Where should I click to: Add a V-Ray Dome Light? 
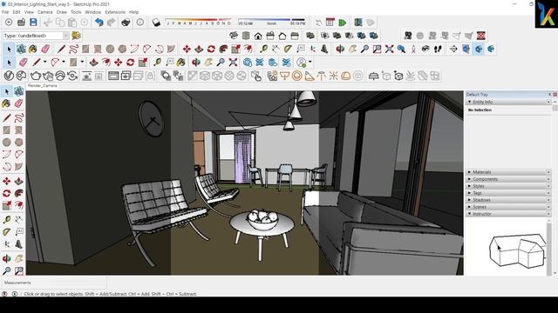(345, 76)
